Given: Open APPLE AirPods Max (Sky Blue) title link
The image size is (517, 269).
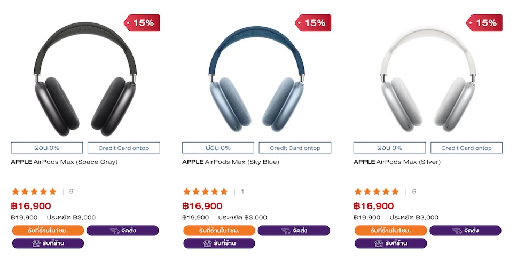Looking at the screenshot, I should pos(231,162).
